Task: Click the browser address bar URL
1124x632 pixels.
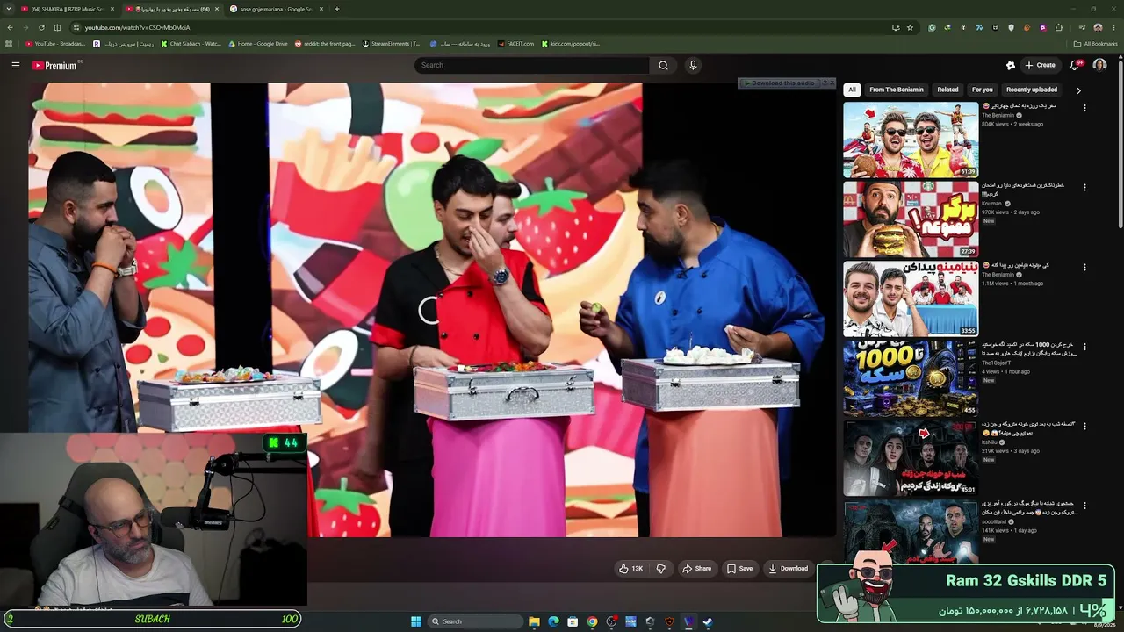Action: [x=137, y=27]
